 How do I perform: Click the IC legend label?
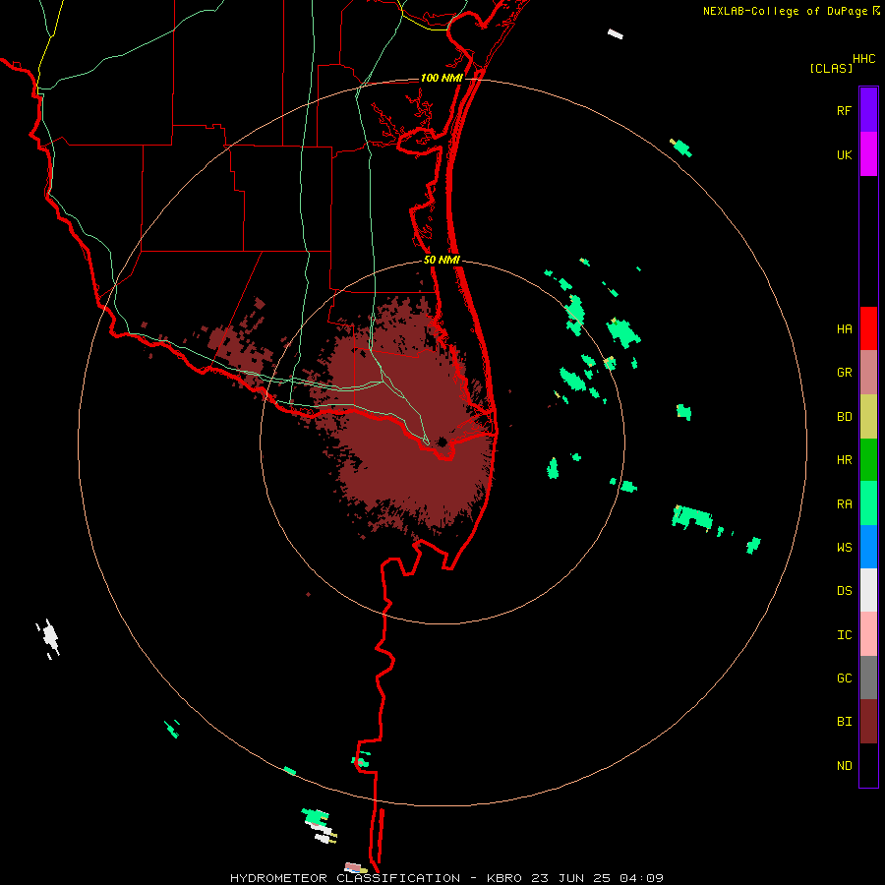click(x=844, y=635)
